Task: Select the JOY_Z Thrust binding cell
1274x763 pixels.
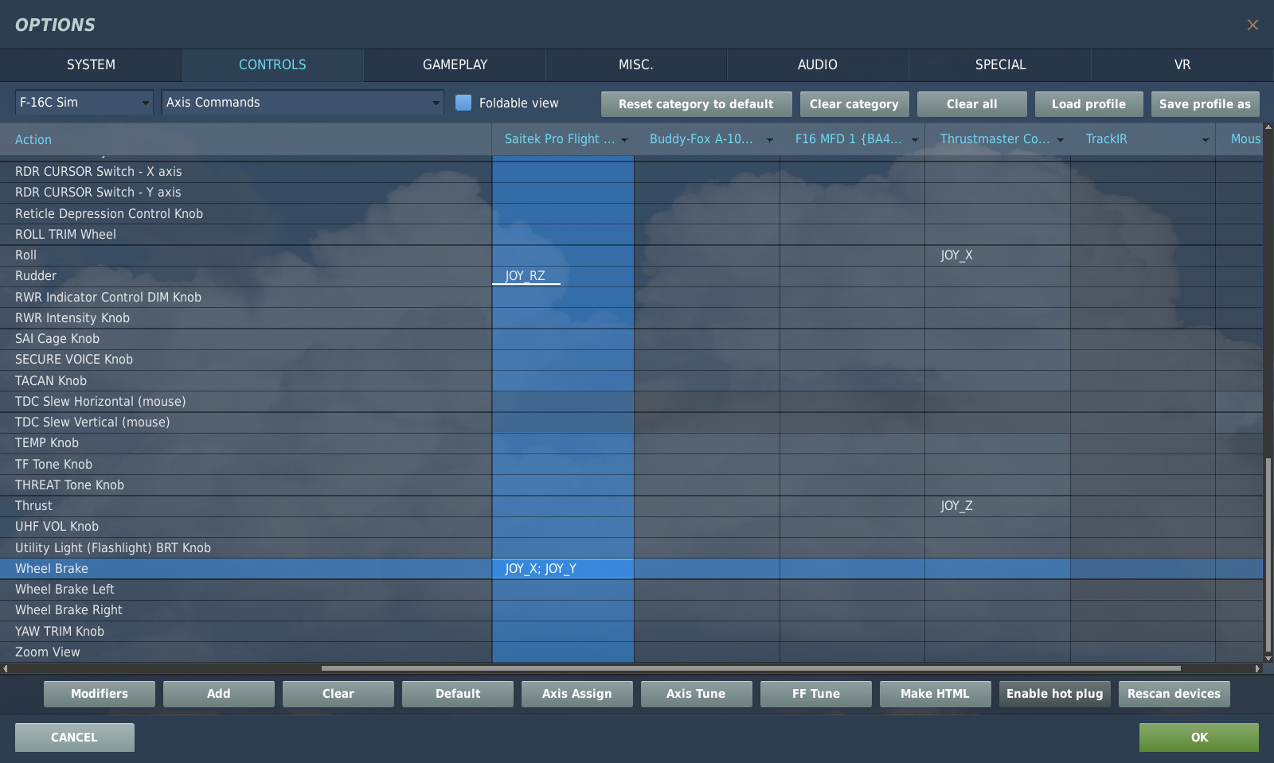Action: pyautogui.click(x=998, y=506)
